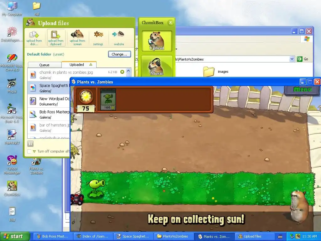
Task: Switch to PlantsVsZombies folder taskbar item
Action: click(173, 236)
